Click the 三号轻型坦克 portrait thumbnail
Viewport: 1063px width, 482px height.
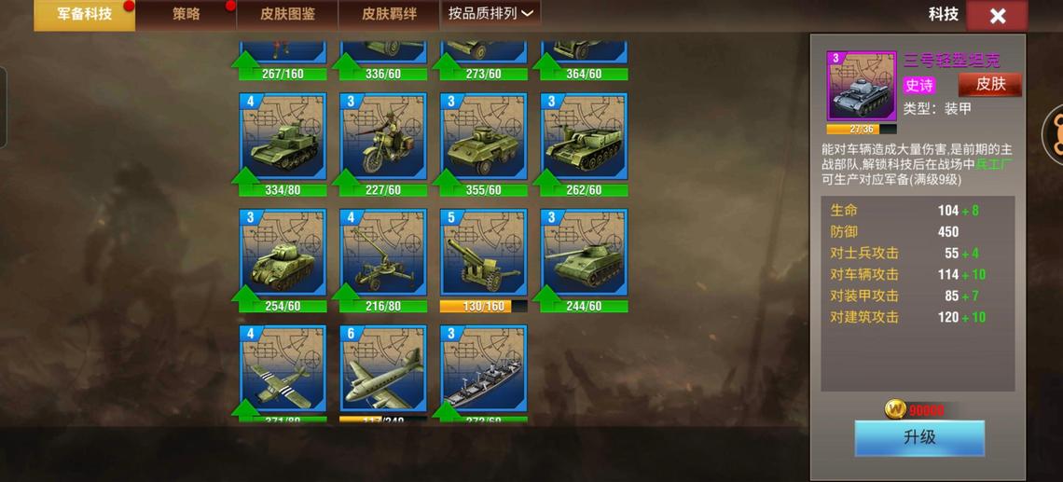pos(861,86)
